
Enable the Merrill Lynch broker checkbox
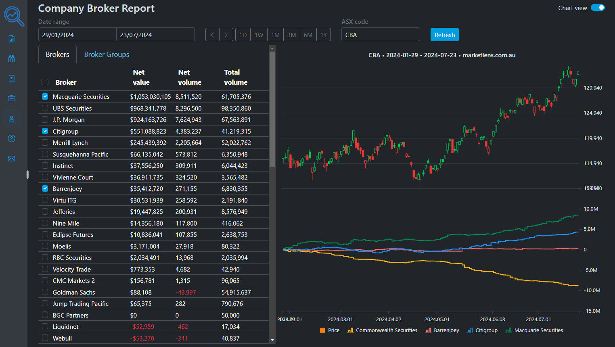[45, 142]
